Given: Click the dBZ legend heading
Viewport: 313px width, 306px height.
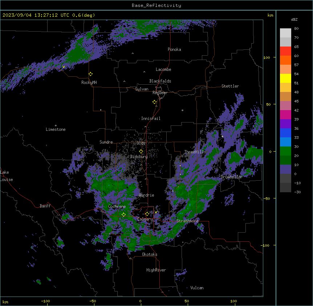Looking at the screenshot, I should click(x=294, y=19).
